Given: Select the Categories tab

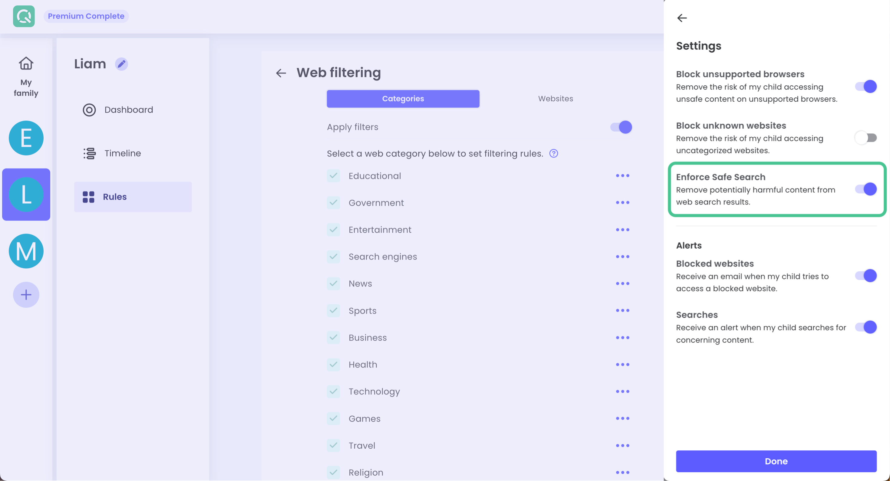Looking at the screenshot, I should click(403, 99).
